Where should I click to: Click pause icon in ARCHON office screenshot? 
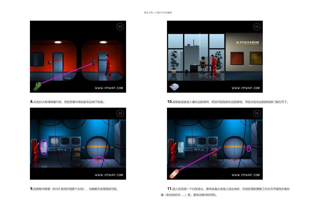(x=257, y=27)
